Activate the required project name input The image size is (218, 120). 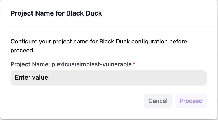pyautogui.click(x=108, y=78)
